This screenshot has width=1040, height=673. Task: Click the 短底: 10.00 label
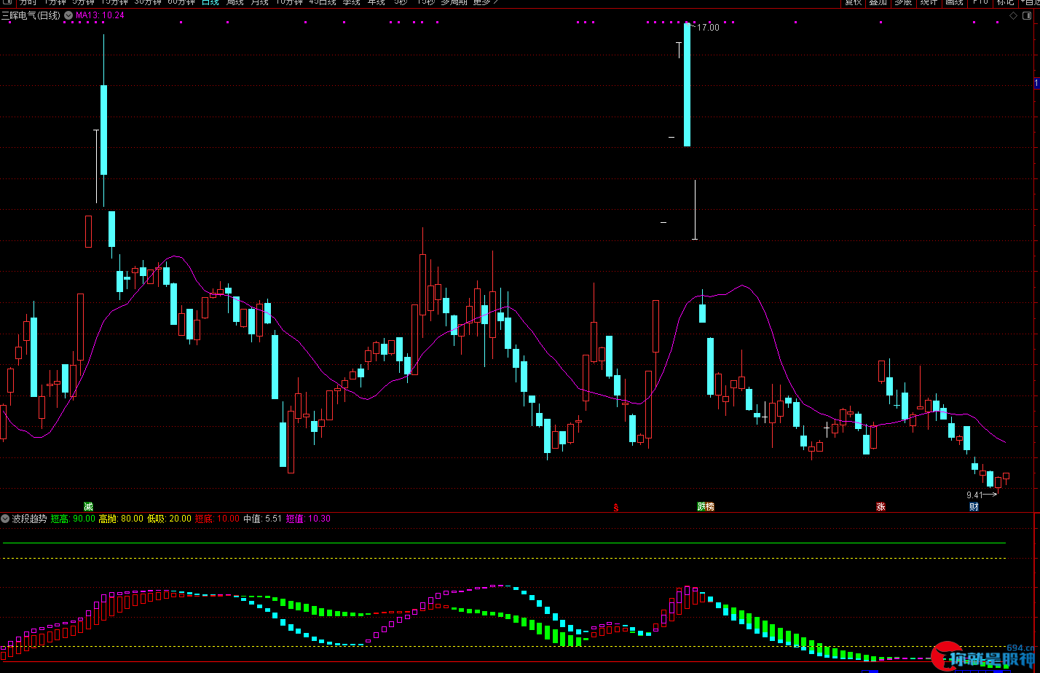pos(217,519)
